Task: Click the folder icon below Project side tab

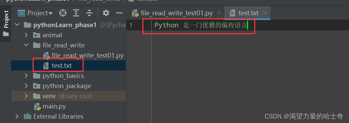Action: pyautogui.click(x=6, y=34)
